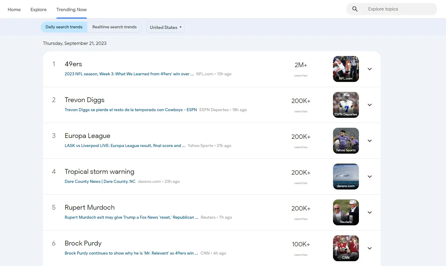Expand the 49ers trend details
This screenshot has width=446, height=266.
(369, 69)
